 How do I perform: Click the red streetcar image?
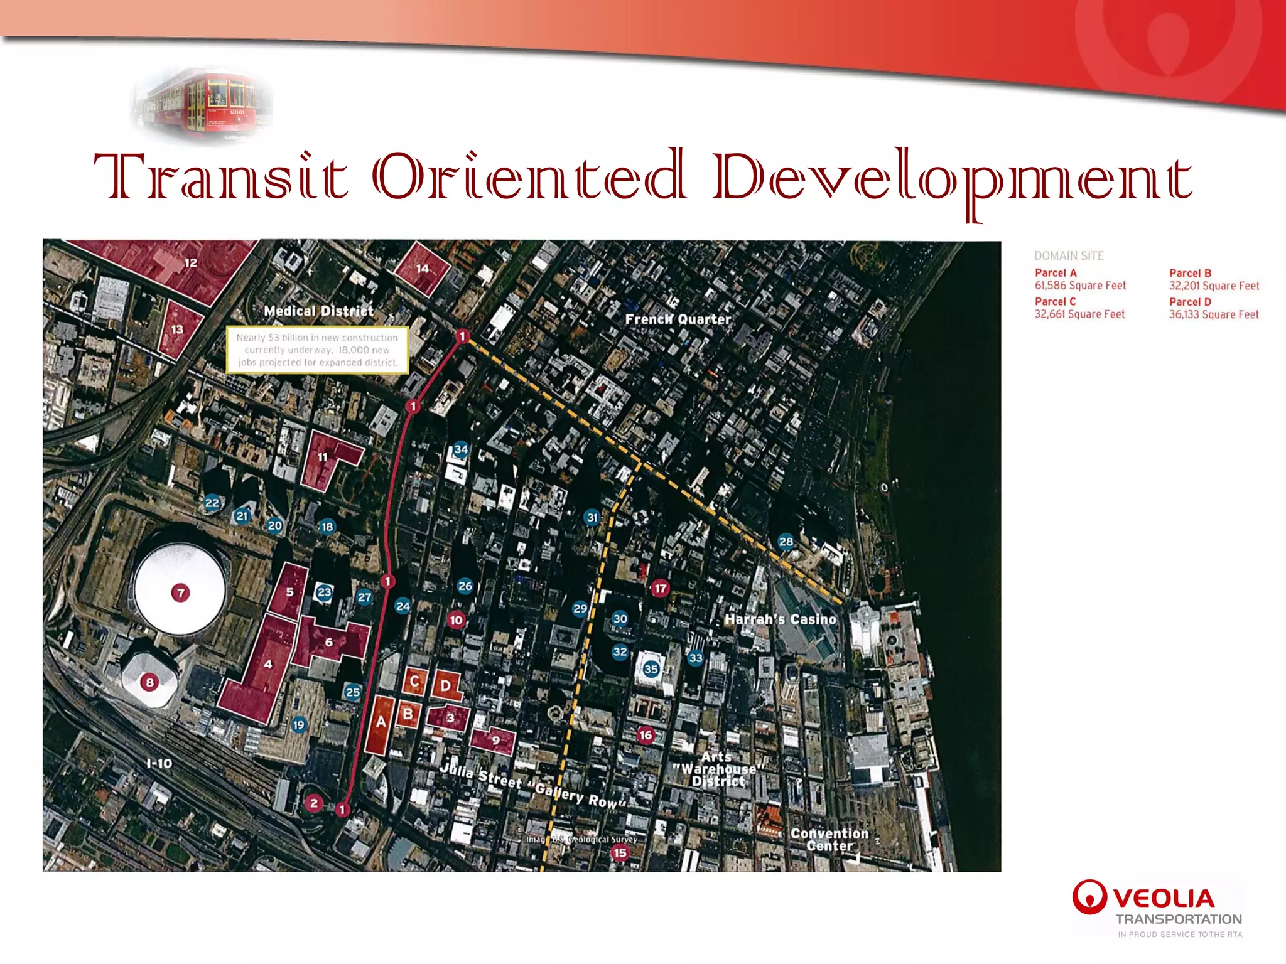(202, 105)
